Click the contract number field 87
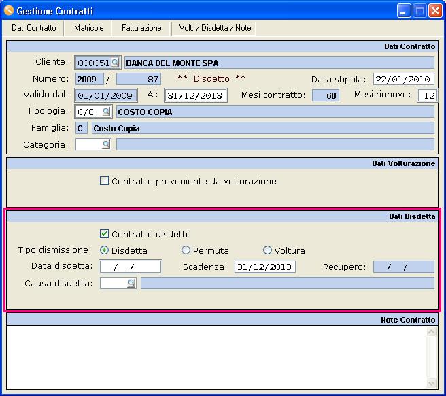 (x=139, y=79)
